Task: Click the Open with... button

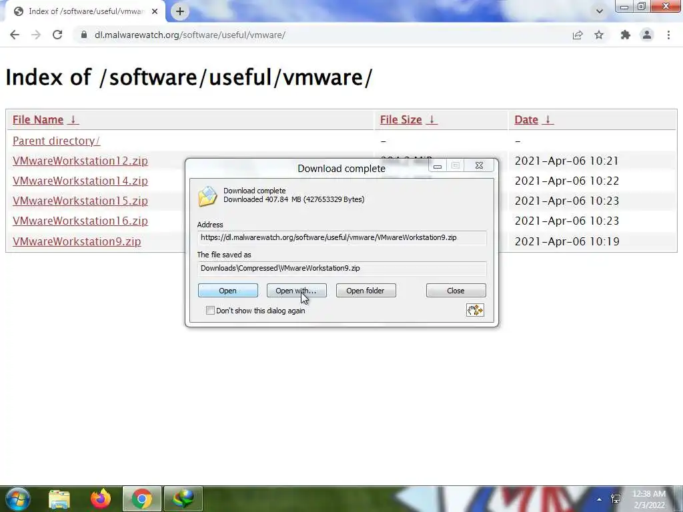Action: 297,291
